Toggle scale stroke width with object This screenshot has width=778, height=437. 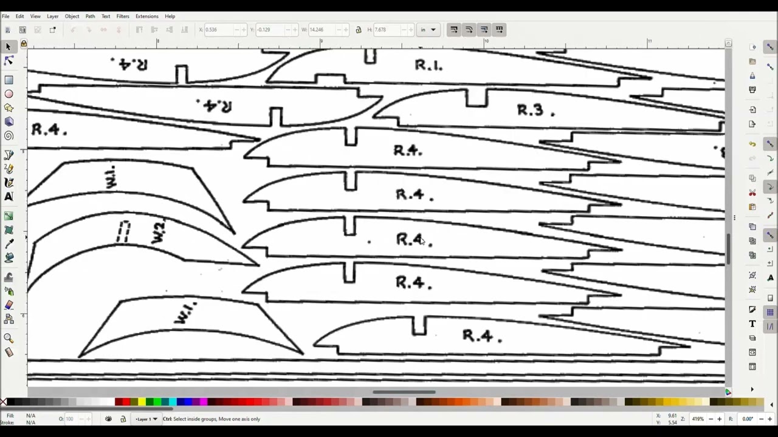454,30
